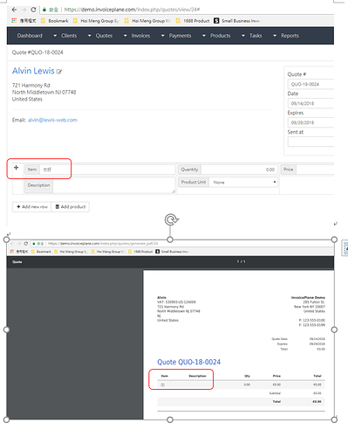Click the plus handle left of the Item field
Screen dimensions: 348x437
click(x=17, y=168)
